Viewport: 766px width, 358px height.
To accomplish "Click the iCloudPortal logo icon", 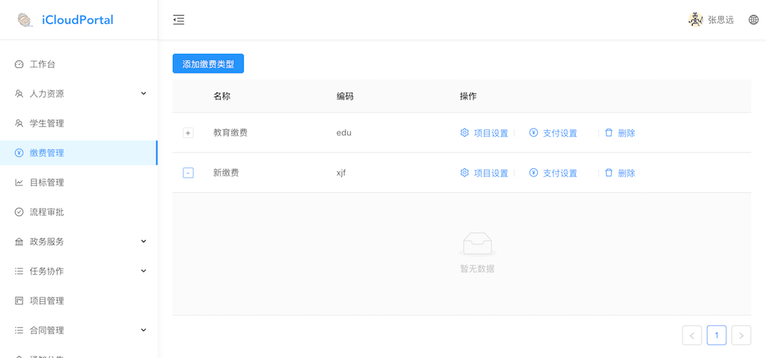I will click(25, 20).
